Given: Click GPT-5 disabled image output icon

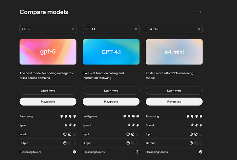Looking at the screenshot, I should pyautogui.click(x=70, y=143).
